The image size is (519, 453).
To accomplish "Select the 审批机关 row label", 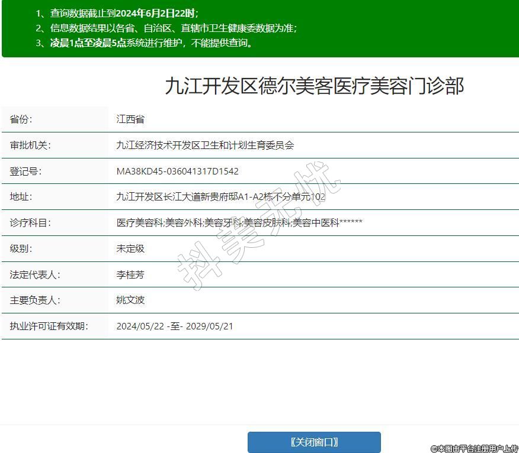I will [x=30, y=145].
